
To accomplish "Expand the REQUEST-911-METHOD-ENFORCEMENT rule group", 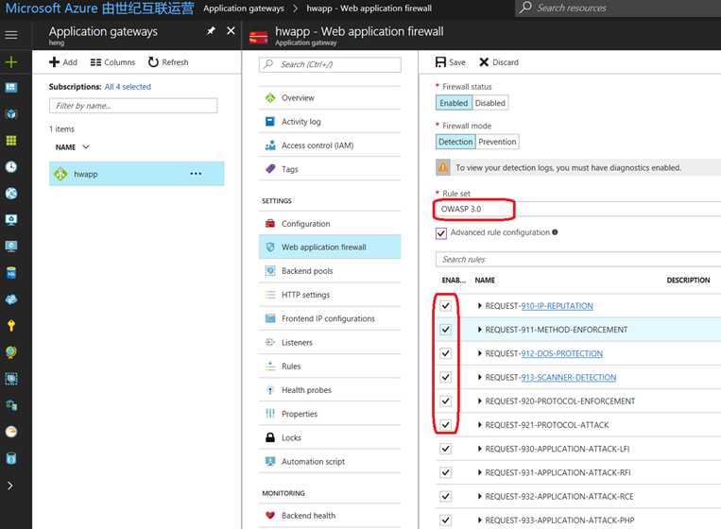I will click(x=480, y=330).
